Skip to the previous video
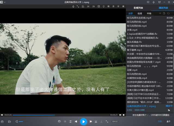Screen dimensions: 174x126 point(76,121)
